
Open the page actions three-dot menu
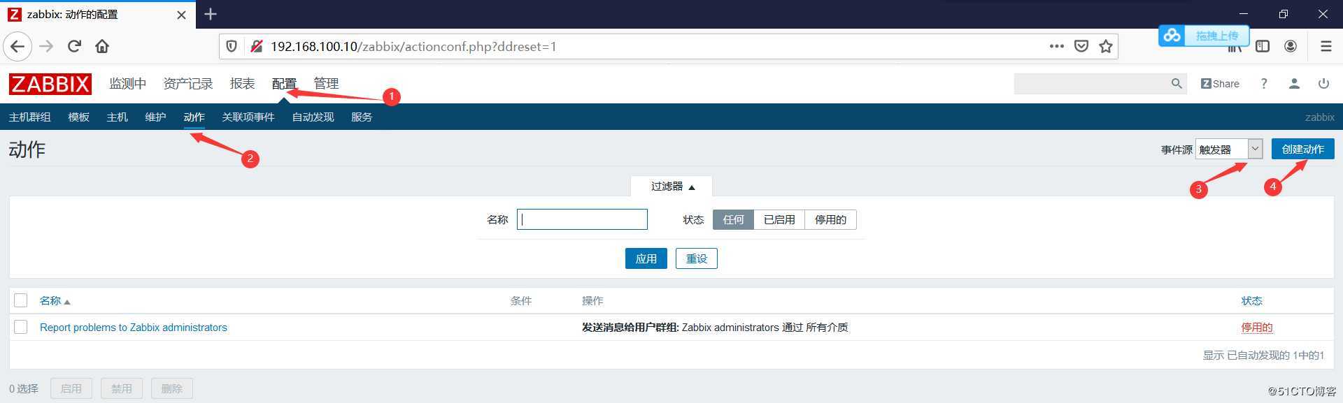click(1056, 46)
